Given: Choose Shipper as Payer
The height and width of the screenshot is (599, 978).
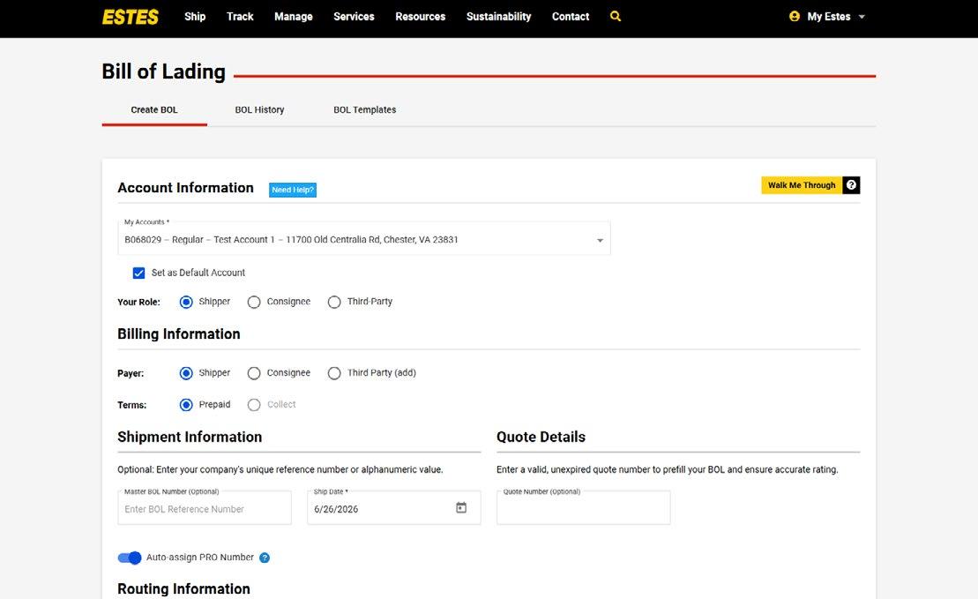Looking at the screenshot, I should tap(186, 373).
